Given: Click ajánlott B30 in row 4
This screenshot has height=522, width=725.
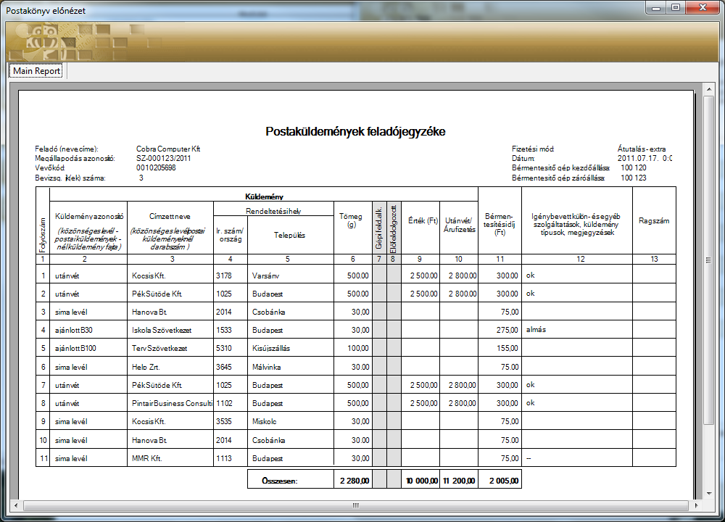Looking at the screenshot, I should (x=73, y=330).
